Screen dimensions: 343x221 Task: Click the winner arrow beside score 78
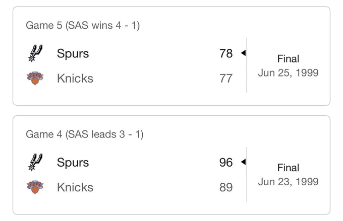(x=243, y=53)
